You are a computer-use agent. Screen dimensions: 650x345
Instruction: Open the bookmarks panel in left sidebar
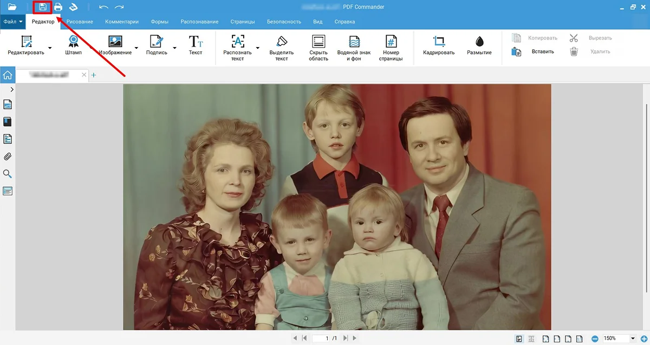pyautogui.click(x=8, y=122)
